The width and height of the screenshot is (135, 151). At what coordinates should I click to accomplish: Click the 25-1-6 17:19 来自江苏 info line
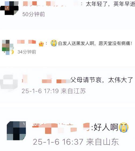tap(54, 91)
